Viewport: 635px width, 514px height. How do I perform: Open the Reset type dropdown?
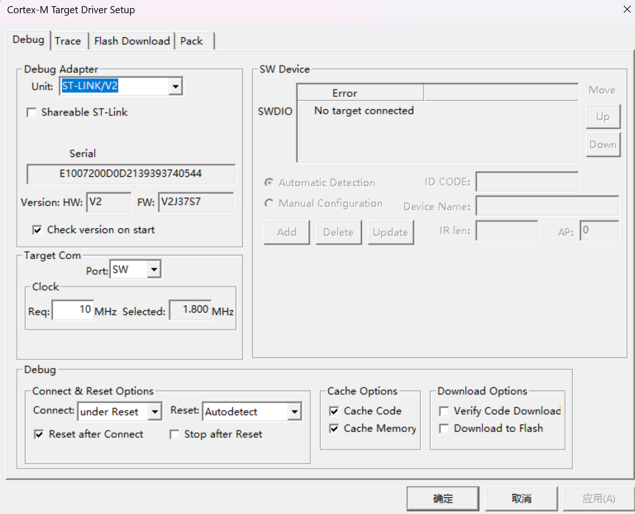coord(294,412)
